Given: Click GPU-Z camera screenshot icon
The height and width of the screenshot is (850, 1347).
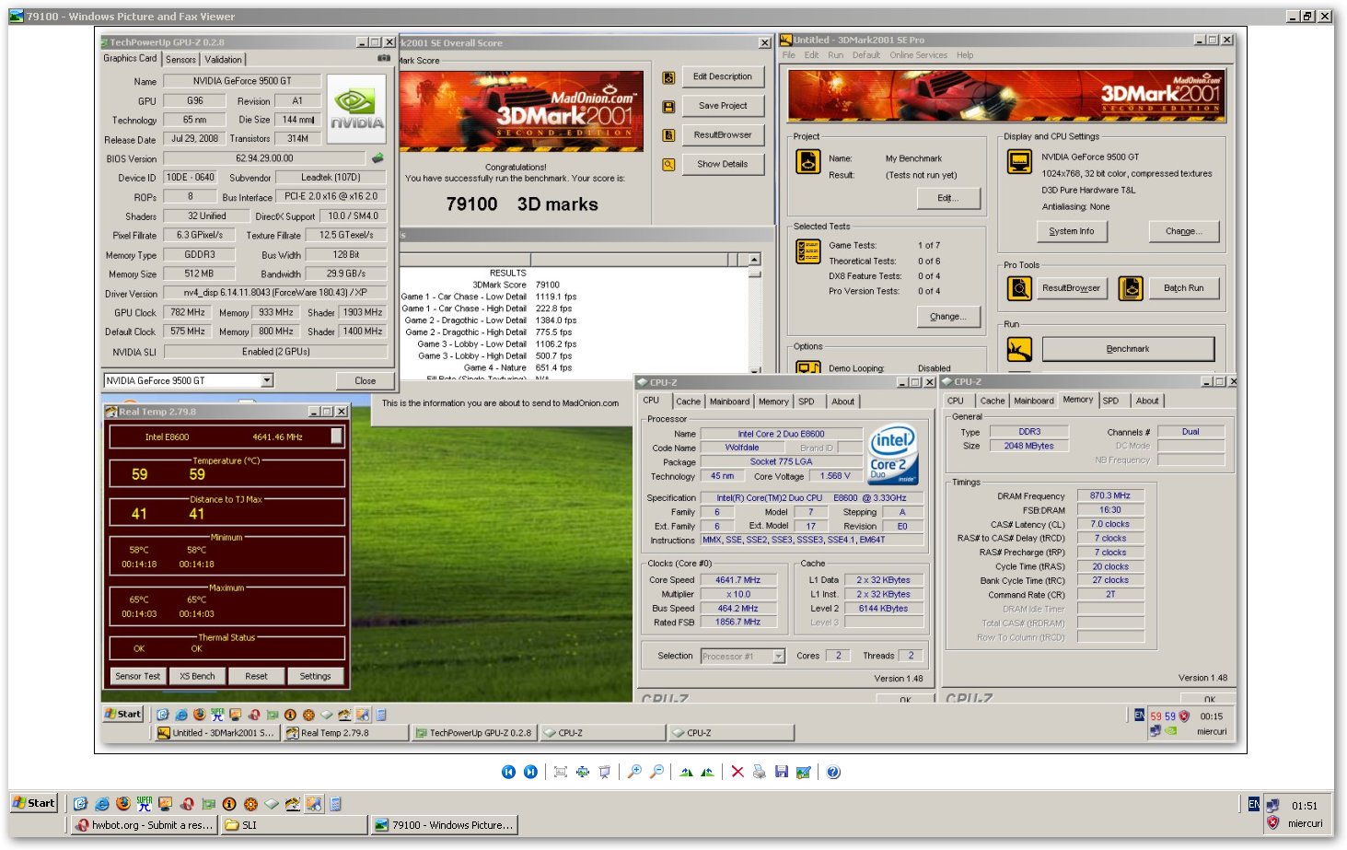Looking at the screenshot, I should click(x=384, y=58).
